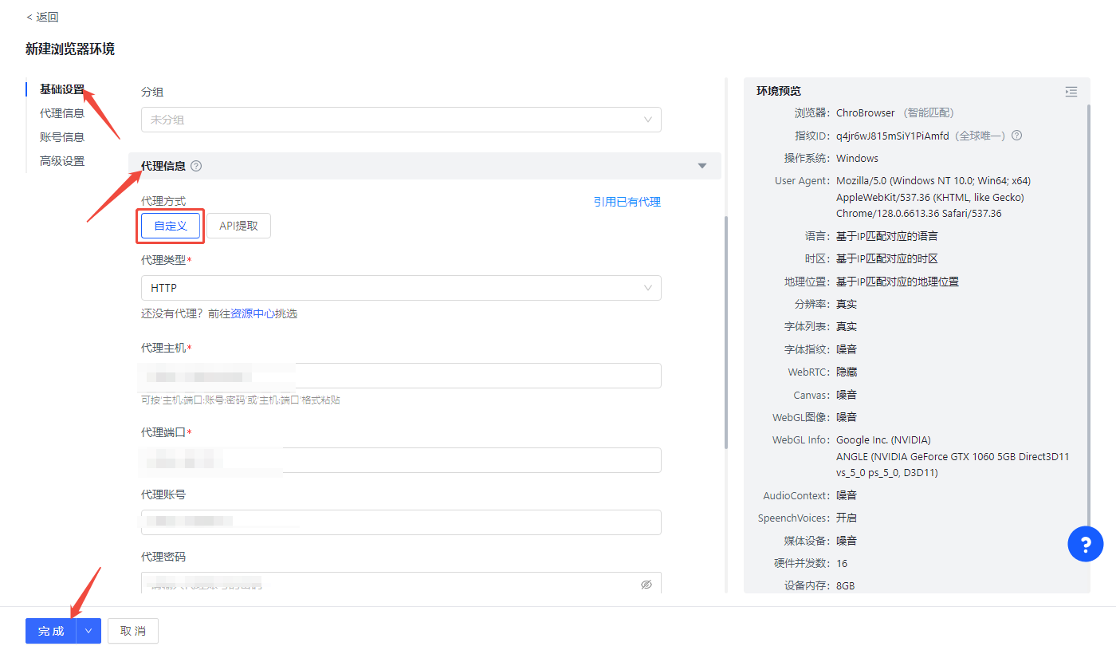The image size is (1116, 654).
Task: Go to 账号信息 in side navigation
Action: click(62, 137)
